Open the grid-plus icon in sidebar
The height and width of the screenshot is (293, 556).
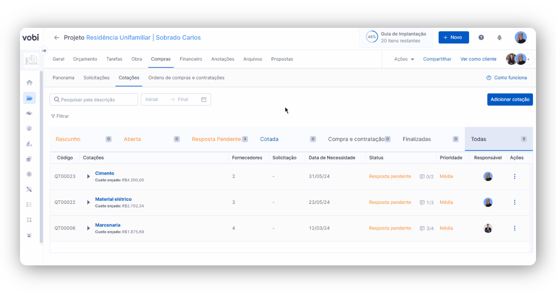tap(29, 220)
